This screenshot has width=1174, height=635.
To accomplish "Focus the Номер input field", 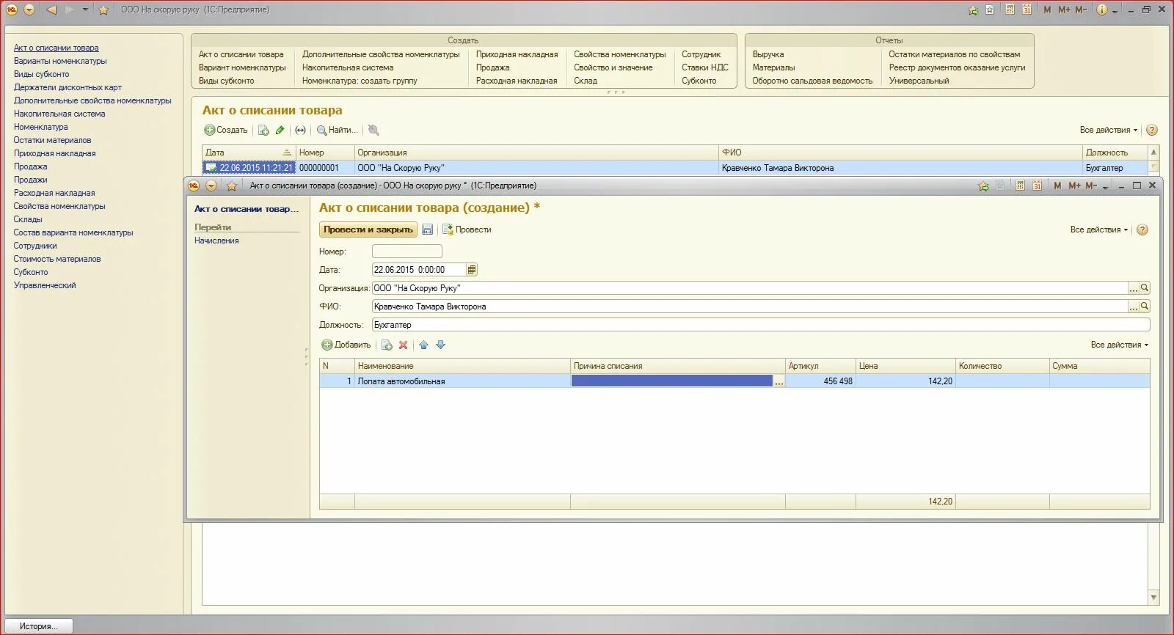I will coord(406,252).
